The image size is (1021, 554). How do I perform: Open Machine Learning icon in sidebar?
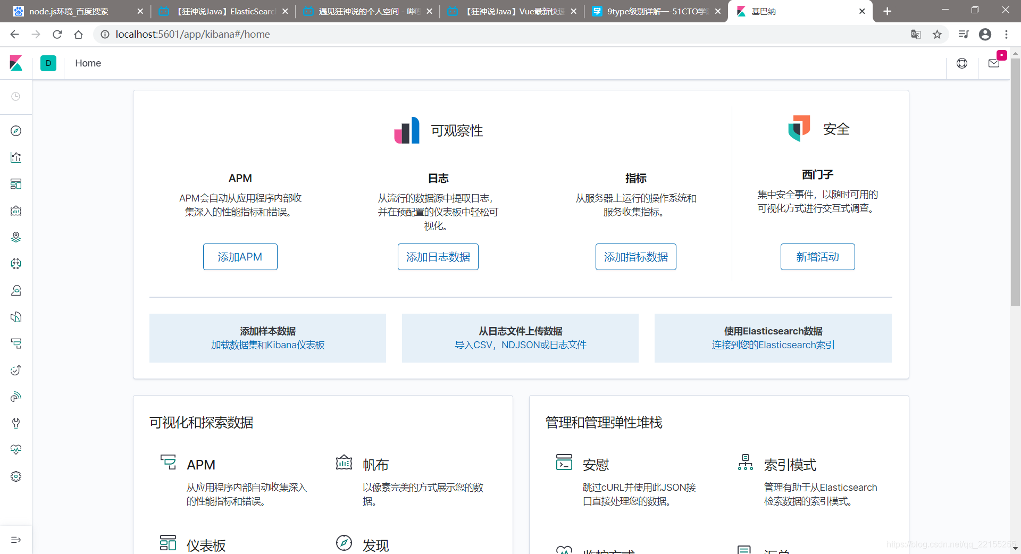click(x=16, y=264)
